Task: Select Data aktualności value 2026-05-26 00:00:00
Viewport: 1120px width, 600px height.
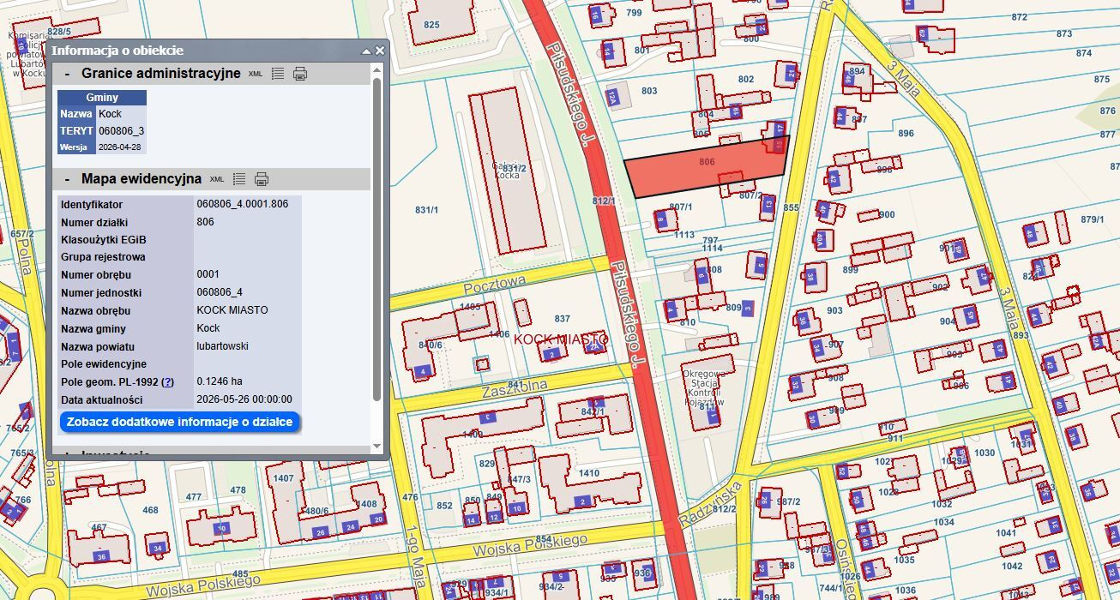Action: tap(244, 399)
